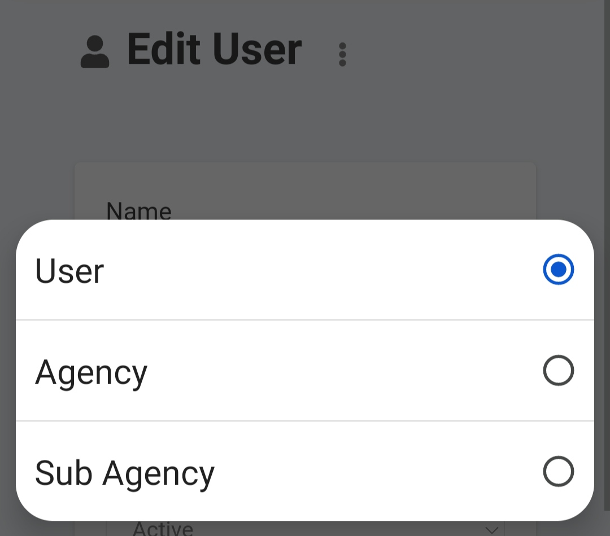This screenshot has width=610, height=536.
Task: Select the Agency radio button
Action: click(558, 371)
